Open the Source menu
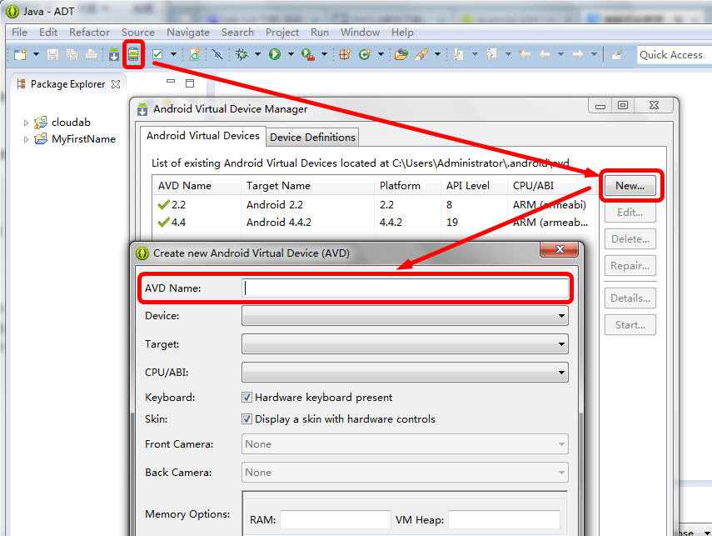 (x=138, y=33)
